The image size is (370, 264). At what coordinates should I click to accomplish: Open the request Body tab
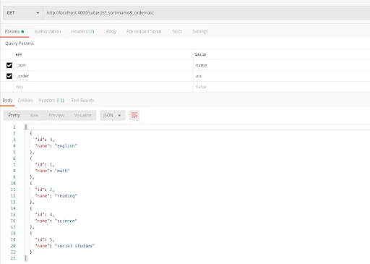coord(111,32)
